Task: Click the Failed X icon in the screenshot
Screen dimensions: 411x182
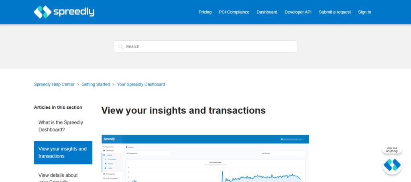Action: pyautogui.click(x=105, y=164)
